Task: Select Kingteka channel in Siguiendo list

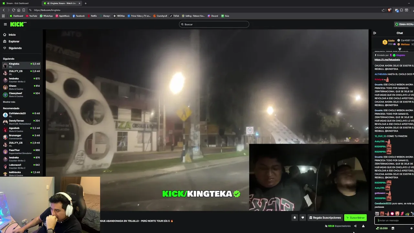Action: (x=21, y=65)
